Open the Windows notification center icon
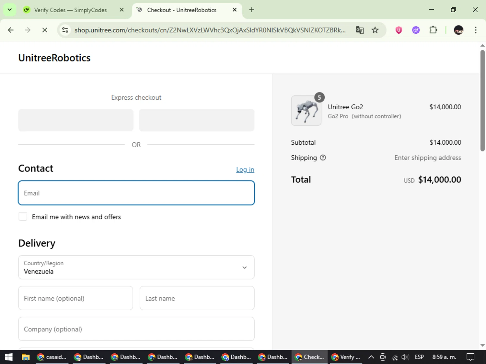486x364 pixels. (x=470, y=357)
